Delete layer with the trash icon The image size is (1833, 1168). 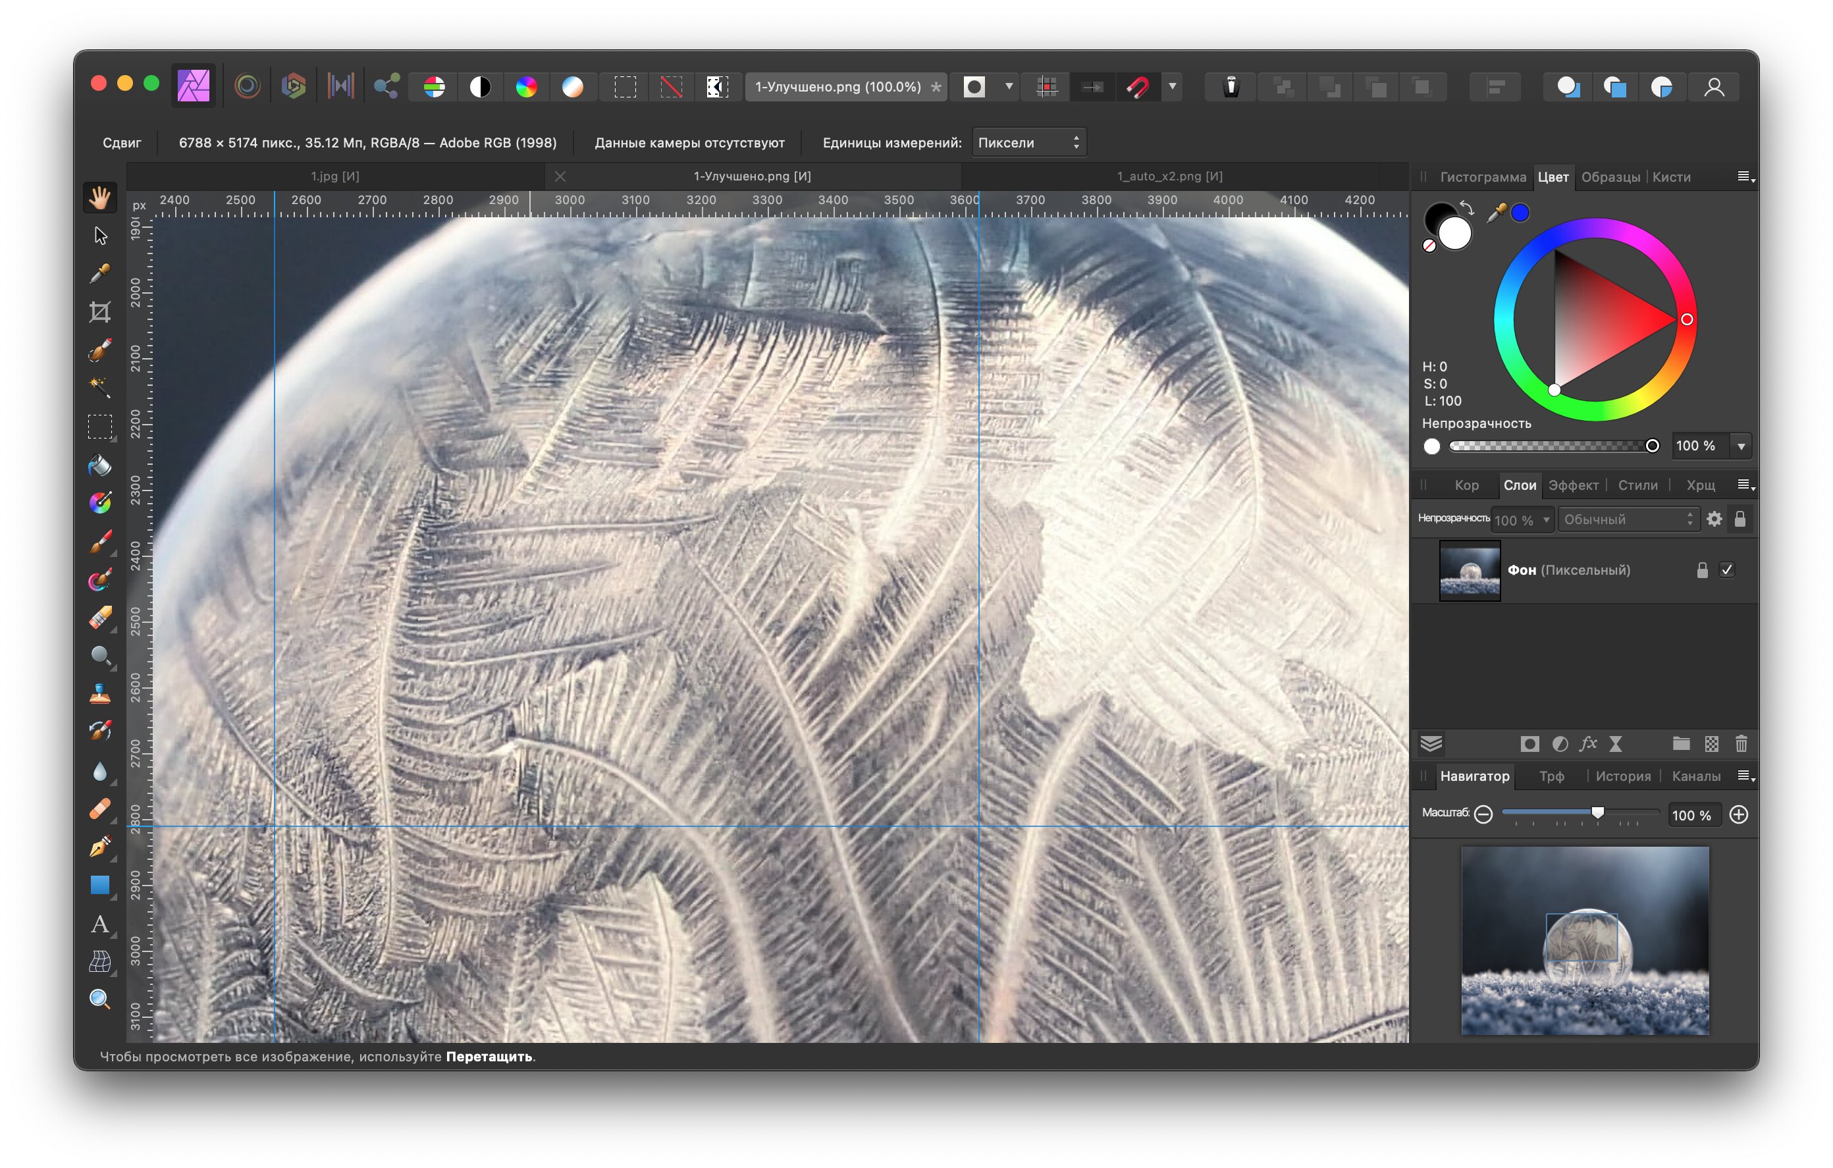[x=1741, y=743]
